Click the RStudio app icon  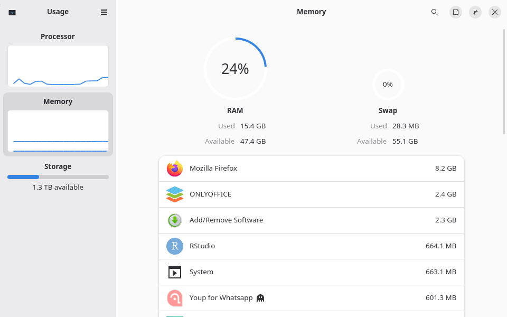coord(174,246)
